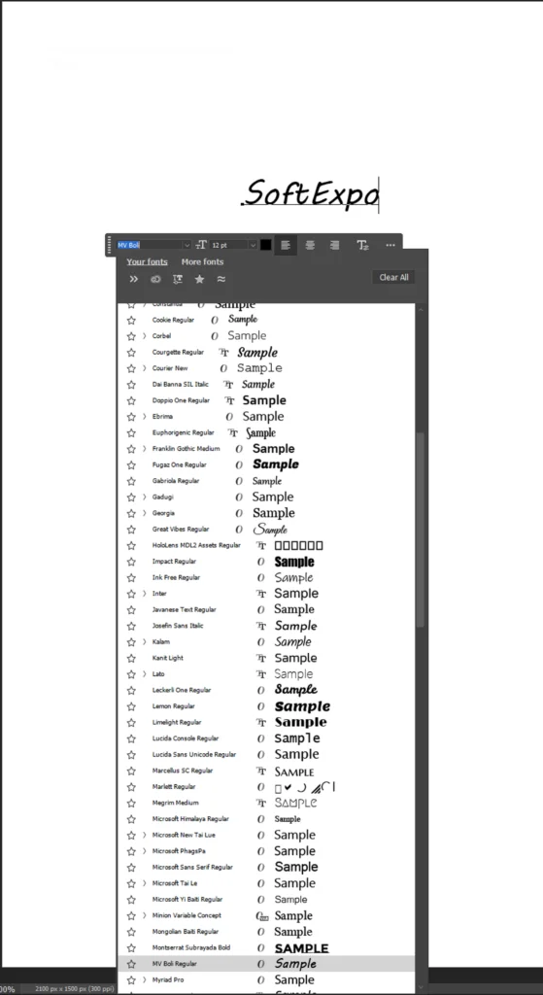543x995 pixels.
Task: Expand Microsoft New Tai Lue family
Action: pyautogui.click(x=144, y=835)
